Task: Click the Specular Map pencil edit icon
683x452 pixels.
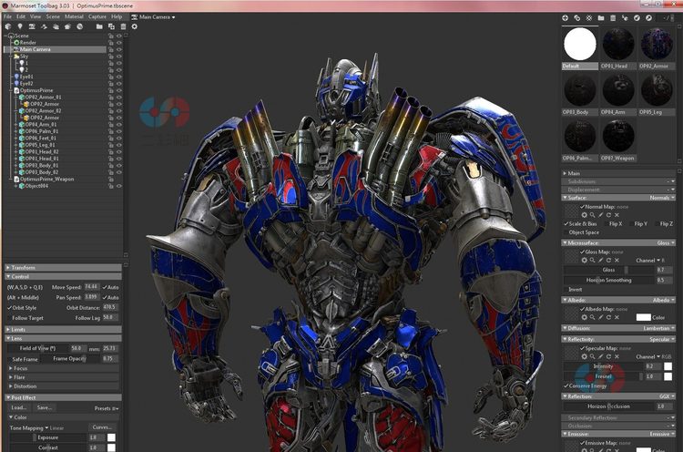Action: click(x=601, y=356)
